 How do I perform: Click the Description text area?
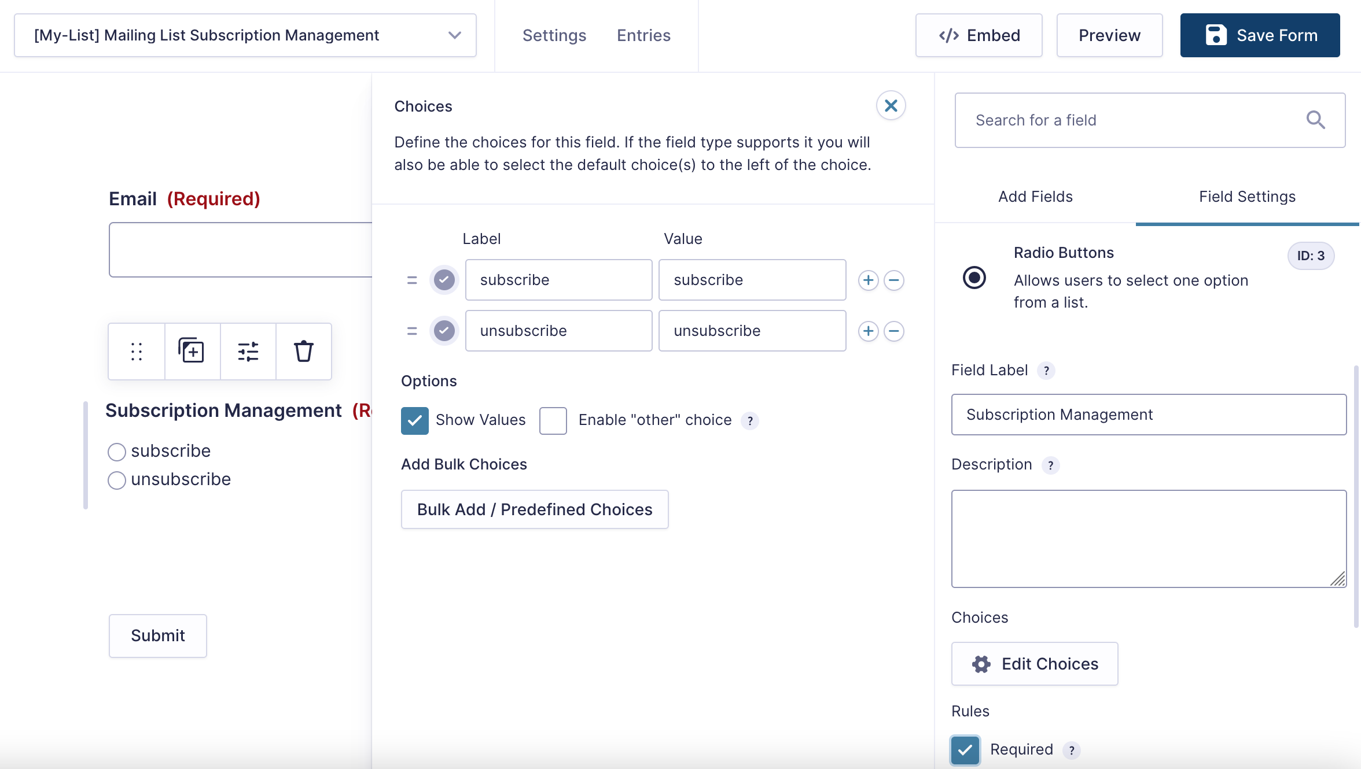[1149, 538]
